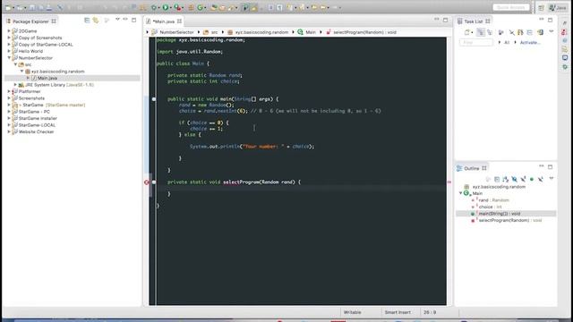Image resolution: width=573 pixels, height=322 pixels.
Task: Expand the 2DGame project
Action: (9, 31)
